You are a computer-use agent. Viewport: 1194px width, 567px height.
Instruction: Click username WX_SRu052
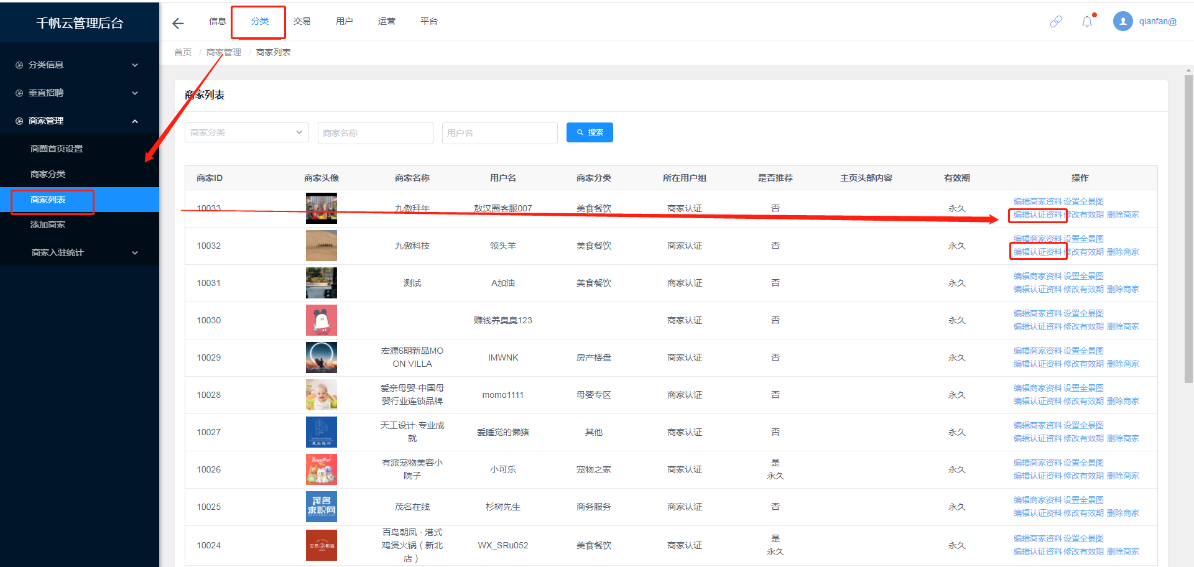click(503, 545)
